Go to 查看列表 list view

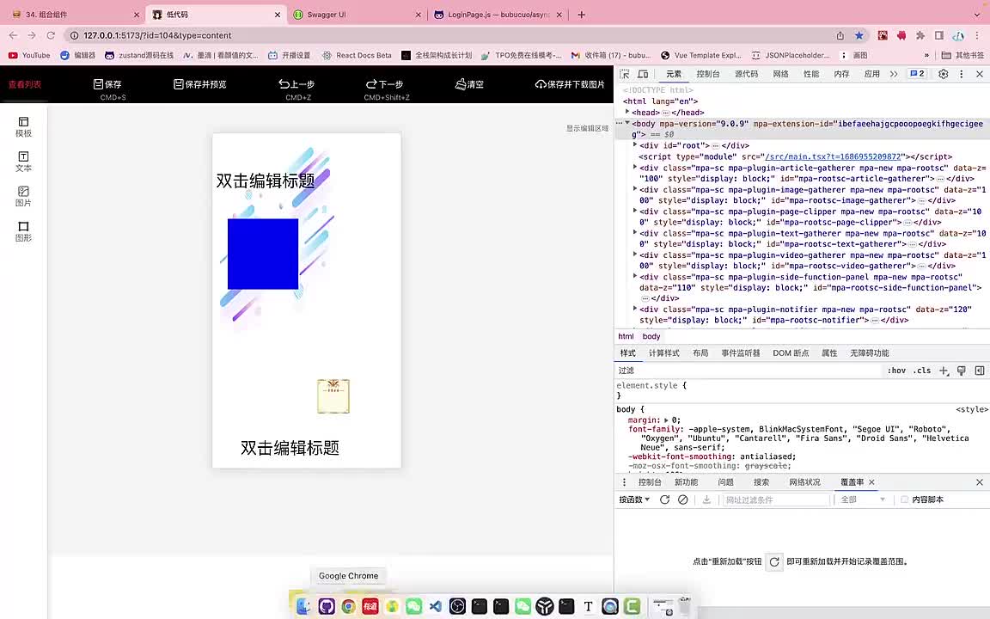click(25, 84)
